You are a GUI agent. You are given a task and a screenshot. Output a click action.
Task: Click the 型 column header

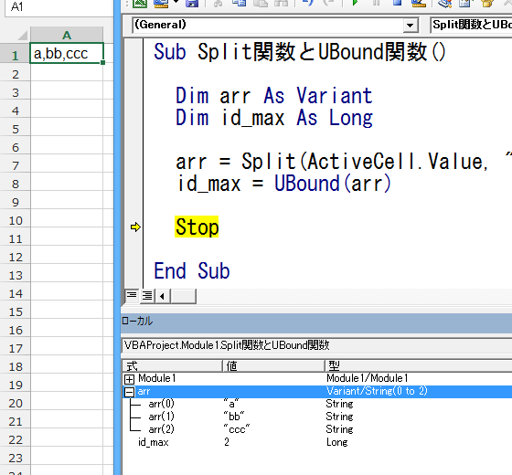(419, 365)
